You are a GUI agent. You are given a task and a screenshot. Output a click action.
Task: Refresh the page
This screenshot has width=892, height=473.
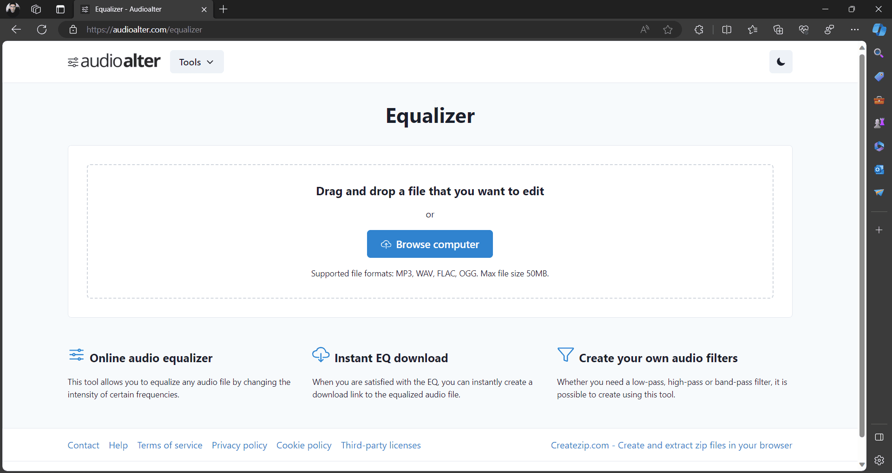tap(42, 30)
